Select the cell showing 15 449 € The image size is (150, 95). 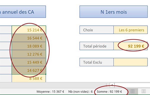click(x=29, y=62)
